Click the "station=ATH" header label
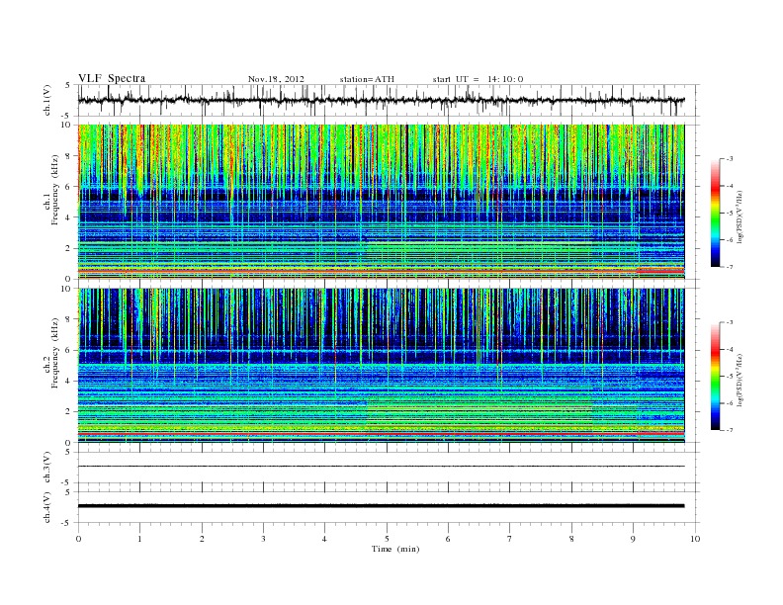This screenshot has width=783, height=605. (367, 79)
